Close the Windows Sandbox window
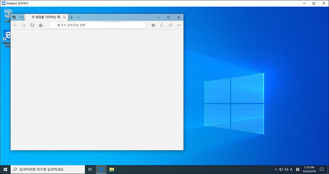329x174 pixels. [324, 3]
